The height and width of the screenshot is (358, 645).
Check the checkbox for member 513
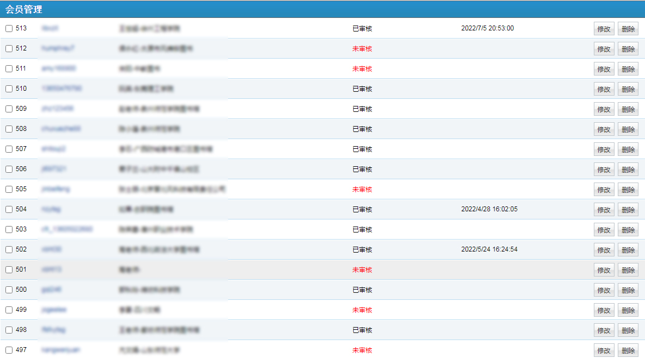coord(9,29)
